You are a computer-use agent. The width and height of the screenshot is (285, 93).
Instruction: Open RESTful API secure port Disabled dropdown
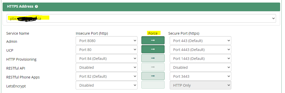(200, 67)
